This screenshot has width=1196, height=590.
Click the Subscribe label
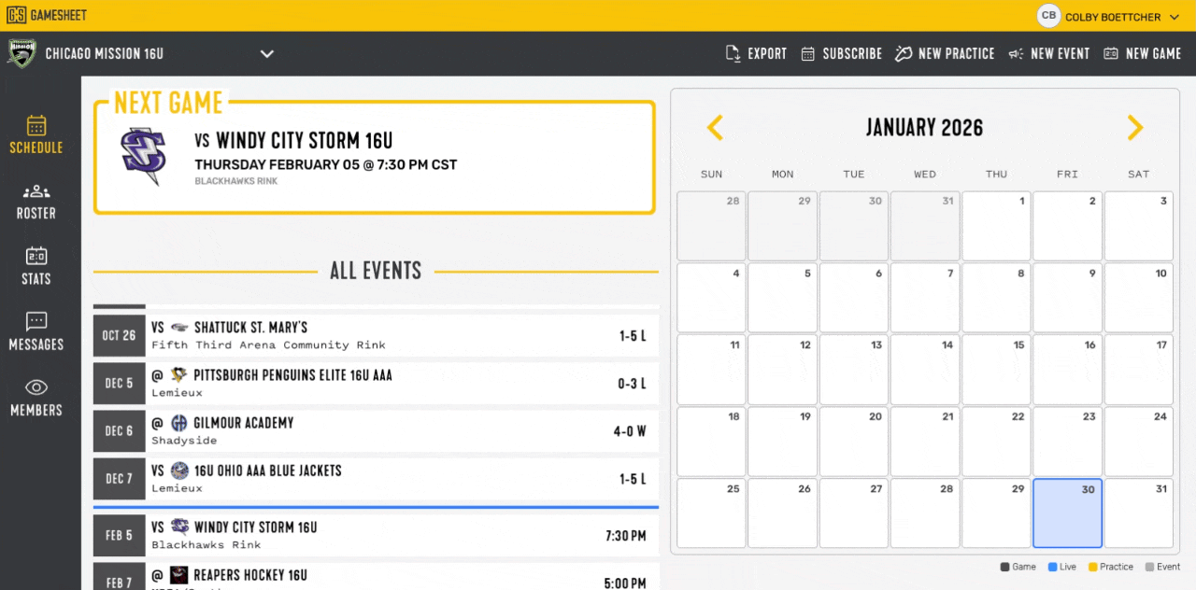tap(852, 54)
